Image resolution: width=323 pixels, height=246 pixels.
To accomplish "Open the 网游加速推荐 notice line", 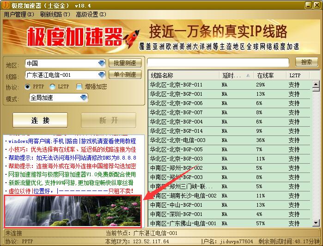I will click(x=72, y=175).
